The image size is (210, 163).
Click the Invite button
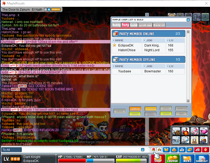point(135,114)
